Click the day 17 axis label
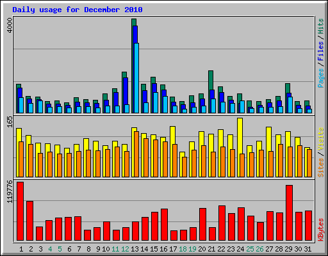 (x=173, y=249)
